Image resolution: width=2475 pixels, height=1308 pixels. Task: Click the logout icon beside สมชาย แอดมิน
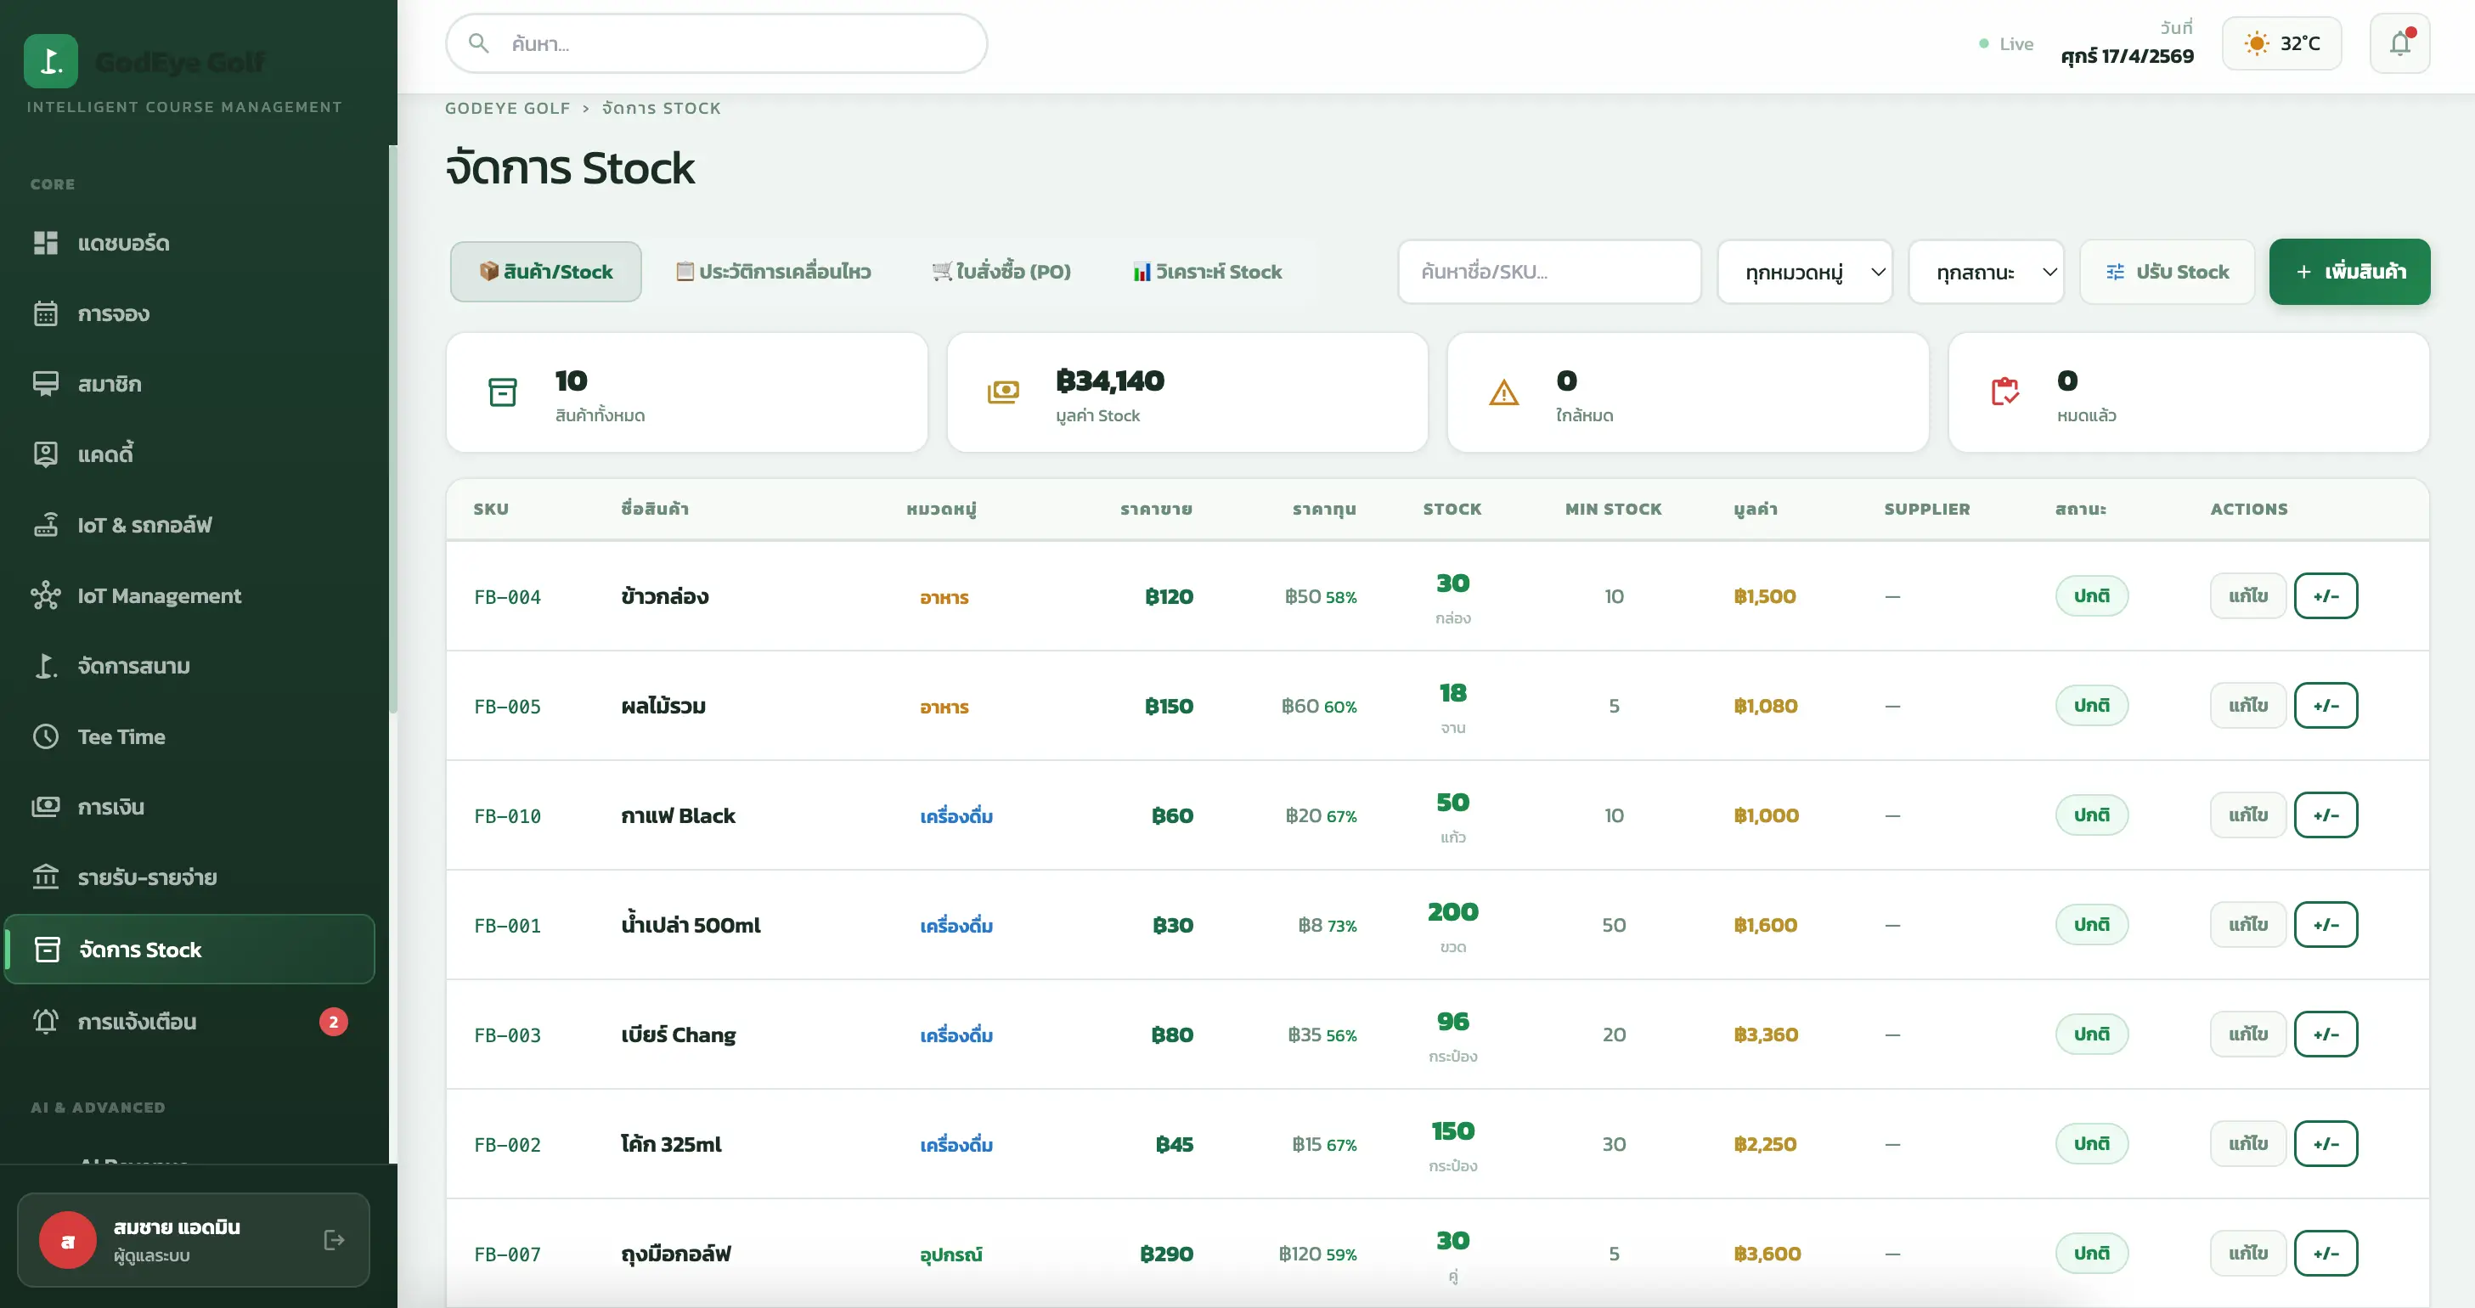tap(334, 1240)
